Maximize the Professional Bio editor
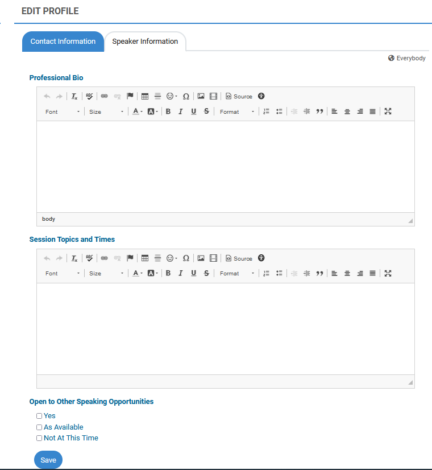This screenshot has height=470, width=432. (388, 112)
